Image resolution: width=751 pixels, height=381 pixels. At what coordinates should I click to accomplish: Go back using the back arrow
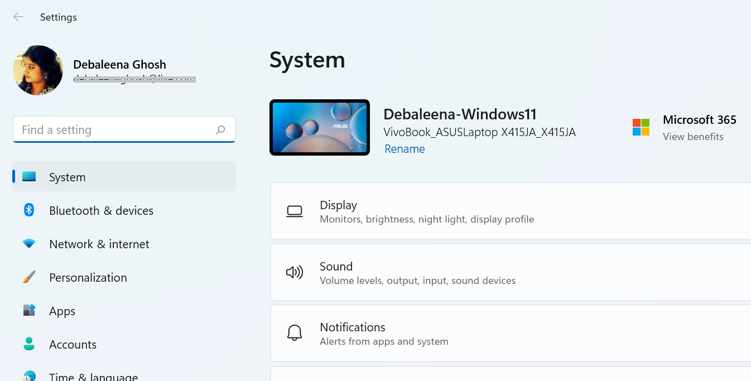point(18,17)
